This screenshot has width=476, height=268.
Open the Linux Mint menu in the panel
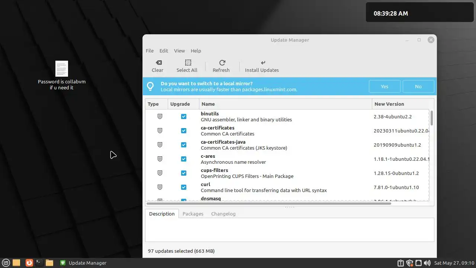click(x=7, y=263)
